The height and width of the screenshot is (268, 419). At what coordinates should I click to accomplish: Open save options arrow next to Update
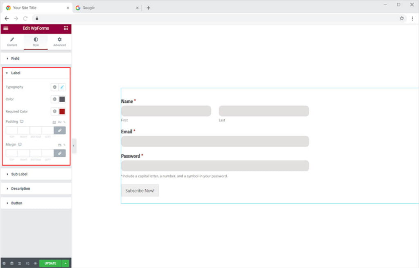[x=66, y=263]
